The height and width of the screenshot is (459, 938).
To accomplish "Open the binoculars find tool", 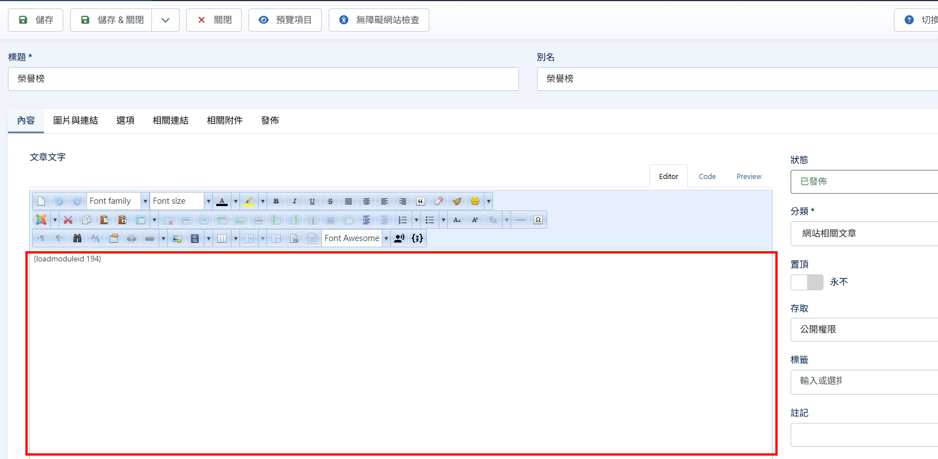I will tap(77, 238).
